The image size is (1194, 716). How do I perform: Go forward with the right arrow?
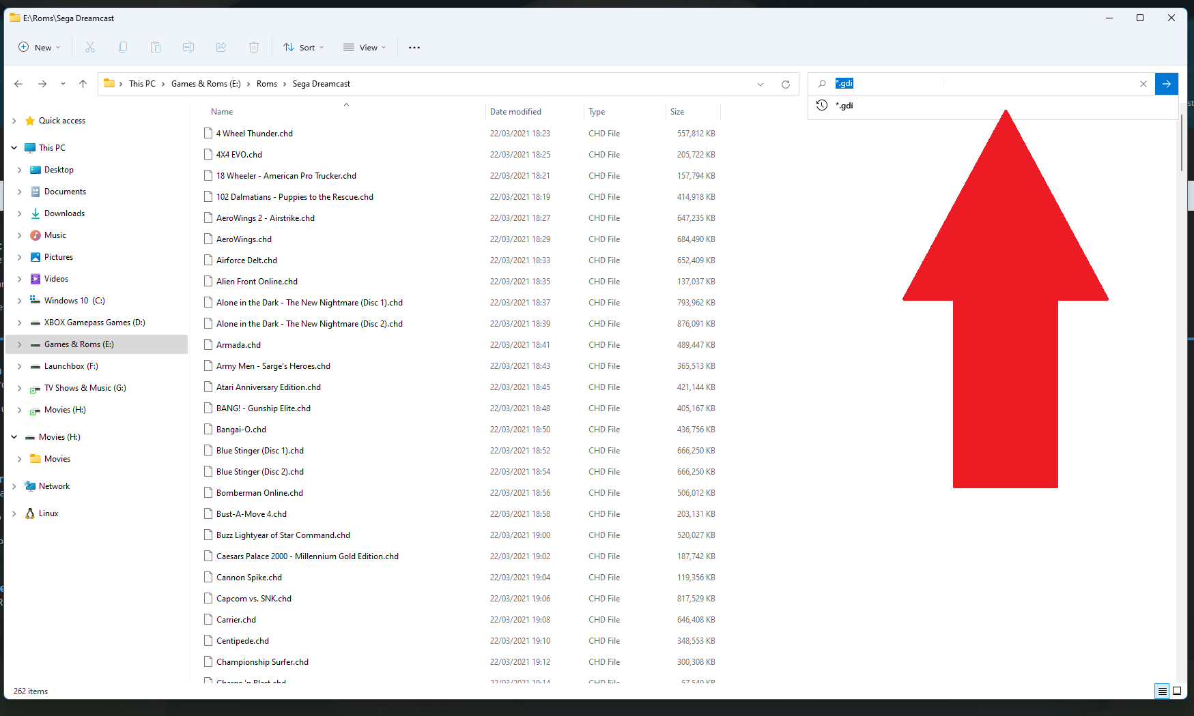point(42,84)
